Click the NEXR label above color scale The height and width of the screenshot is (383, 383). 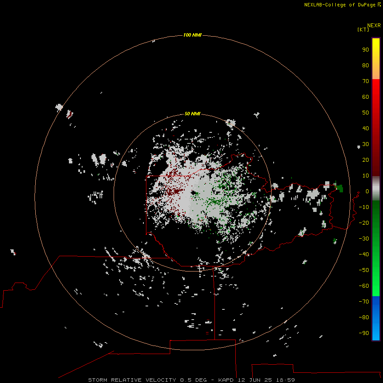pyautogui.click(x=374, y=26)
